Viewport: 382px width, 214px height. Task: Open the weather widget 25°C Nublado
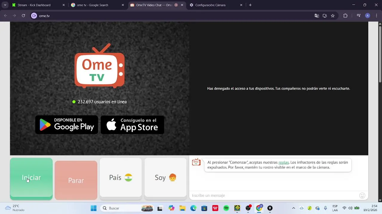15,208
